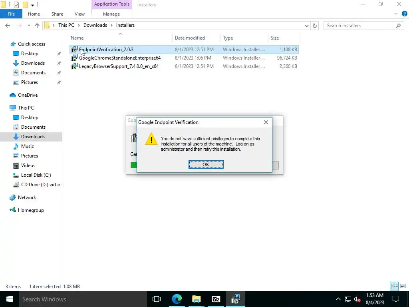Navigate to Downloads in the address bar
409x307 pixels.
[95, 25]
